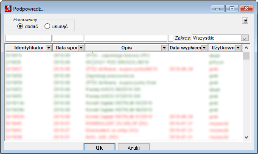
Task: Sort by the Opis column header
Action: tap(126, 48)
